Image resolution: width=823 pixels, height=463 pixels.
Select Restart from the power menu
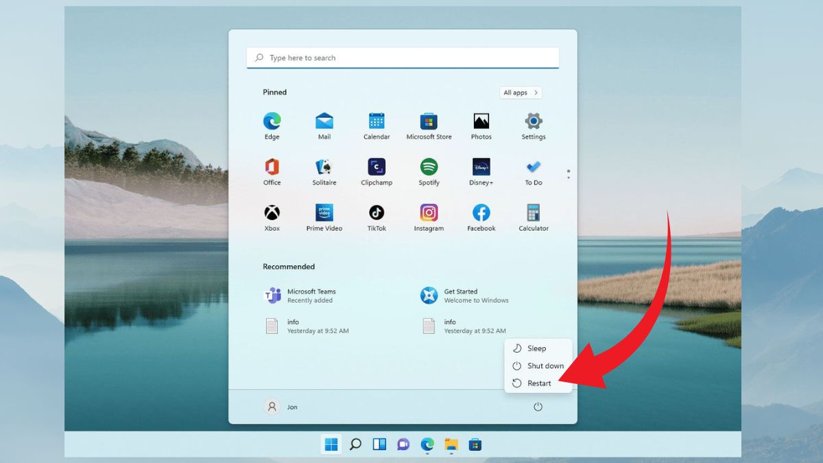tap(538, 383)
